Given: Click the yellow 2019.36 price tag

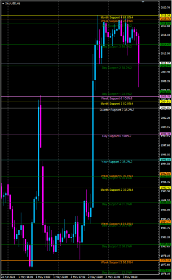Looking at the screenshot, I should (165, 16).
